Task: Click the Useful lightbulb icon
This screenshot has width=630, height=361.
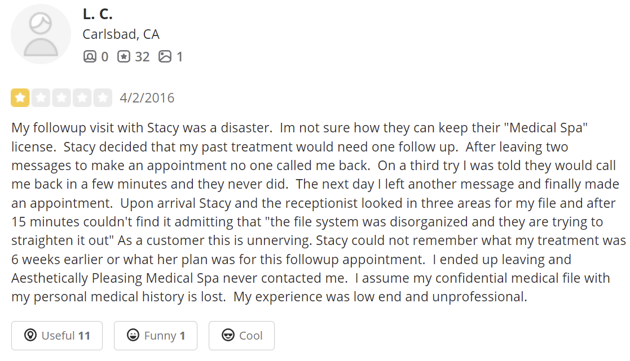Action: tap(30, 335)
